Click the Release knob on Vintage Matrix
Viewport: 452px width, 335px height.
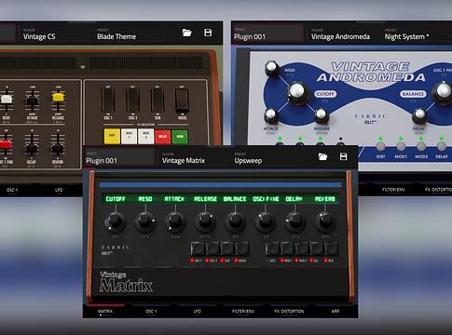(205, 221)
